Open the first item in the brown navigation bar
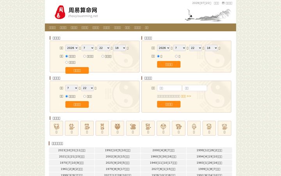281x176 pixels. (x=52, y=27)
